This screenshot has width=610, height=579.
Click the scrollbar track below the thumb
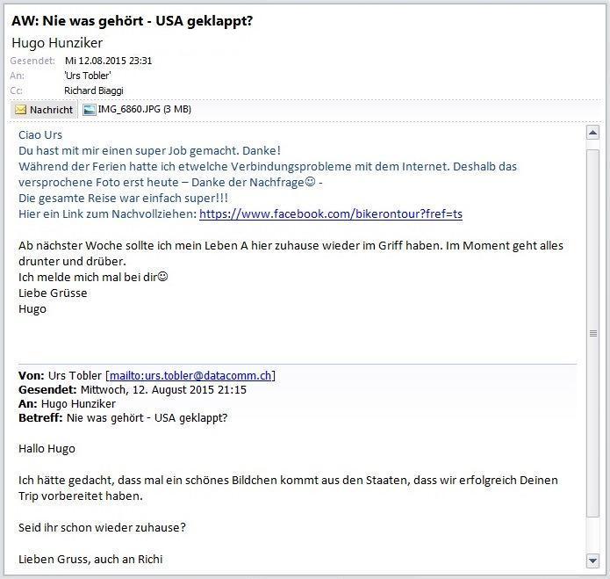point(592,535)
